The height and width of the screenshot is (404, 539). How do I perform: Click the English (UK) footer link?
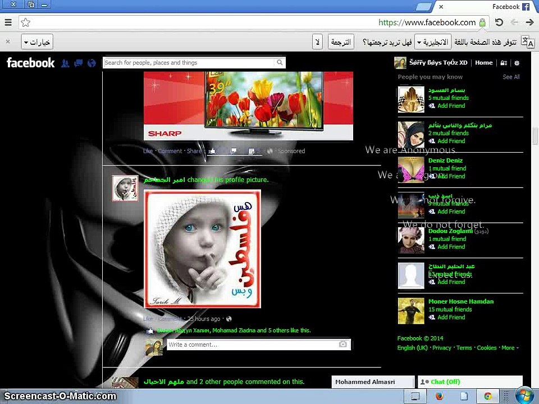pos(412,348)
